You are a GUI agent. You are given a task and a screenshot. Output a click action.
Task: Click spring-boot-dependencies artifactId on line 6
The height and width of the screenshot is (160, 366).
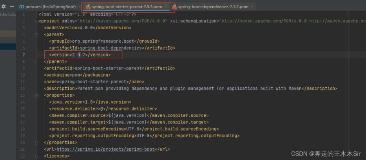coord(111,48)
